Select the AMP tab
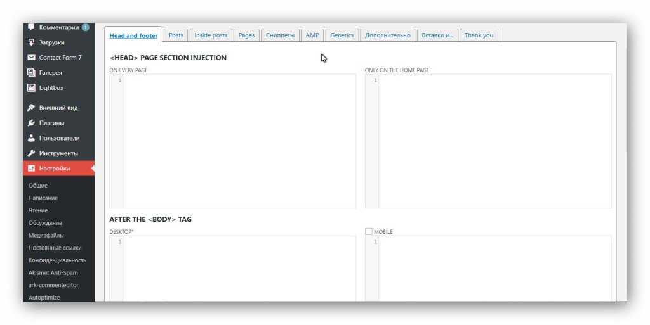Image resolution: width=650 pixels, height=325 pixels. [x=312, y=35]
